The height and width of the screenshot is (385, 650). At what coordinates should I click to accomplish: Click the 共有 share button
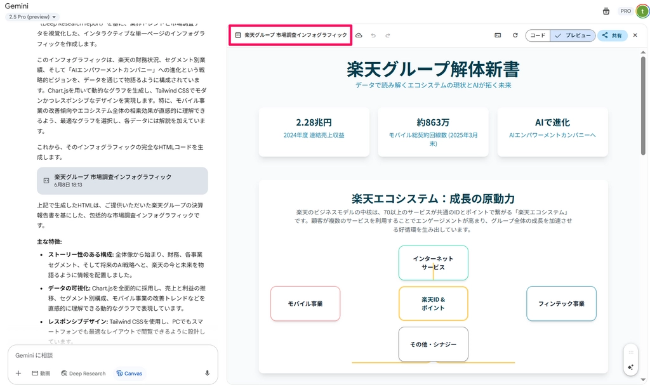click(x=613, y=36)
